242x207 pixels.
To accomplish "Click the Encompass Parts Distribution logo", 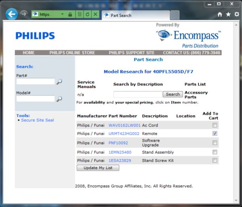I will click(189, 38).
